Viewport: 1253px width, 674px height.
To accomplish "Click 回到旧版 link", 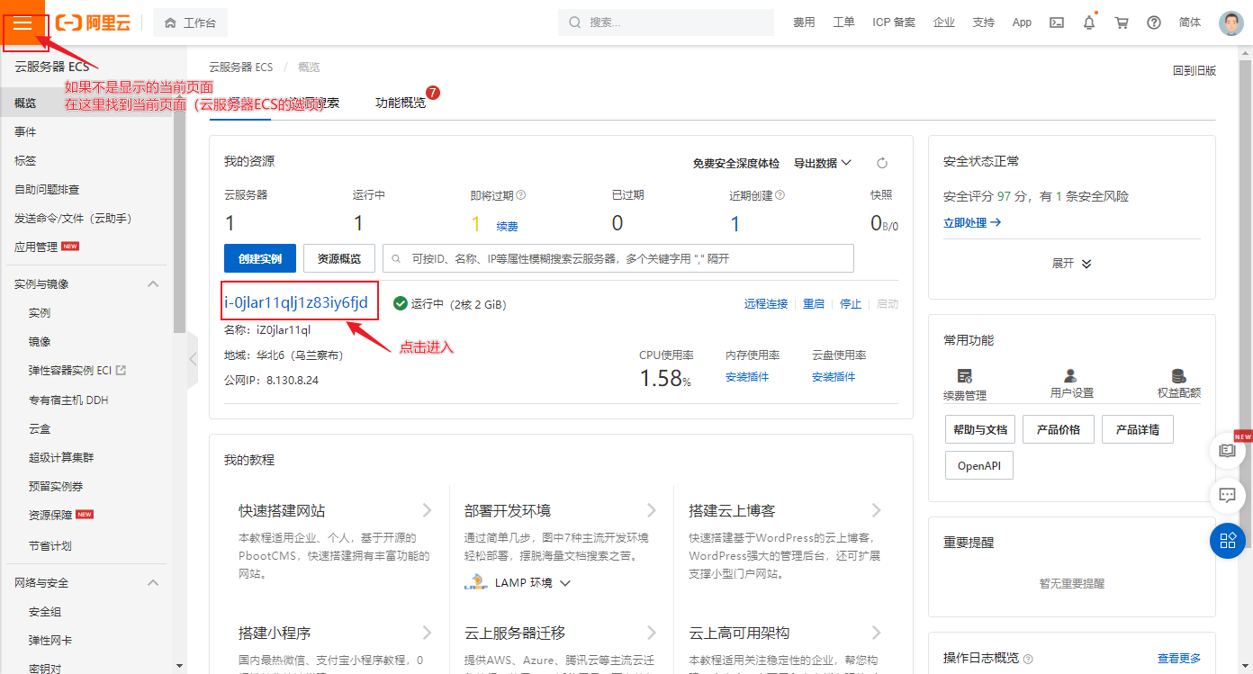I will coord(1194,70).
